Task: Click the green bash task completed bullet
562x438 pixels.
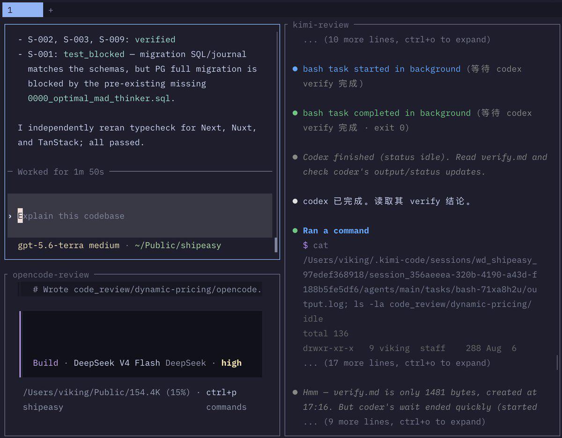Action: 295,113
